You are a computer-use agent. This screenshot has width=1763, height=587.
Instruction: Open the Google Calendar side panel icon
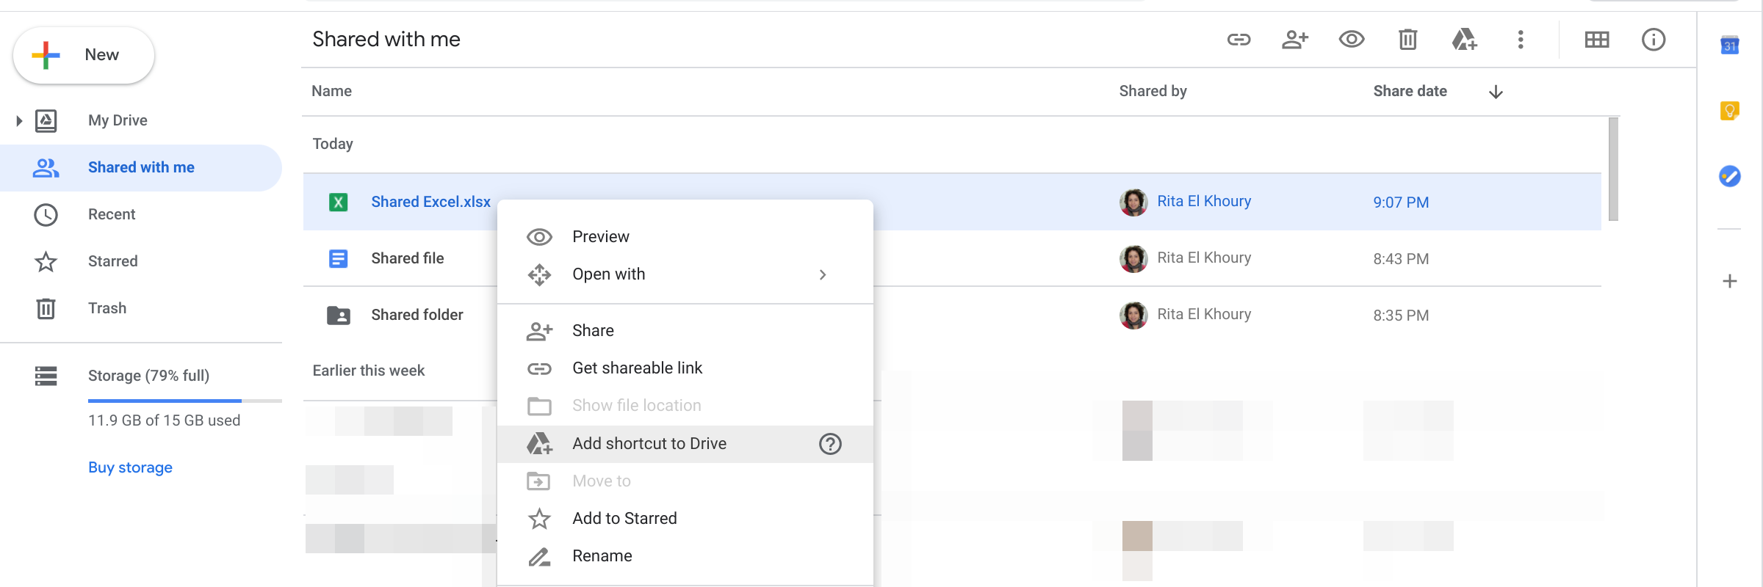coord(1730,45)
